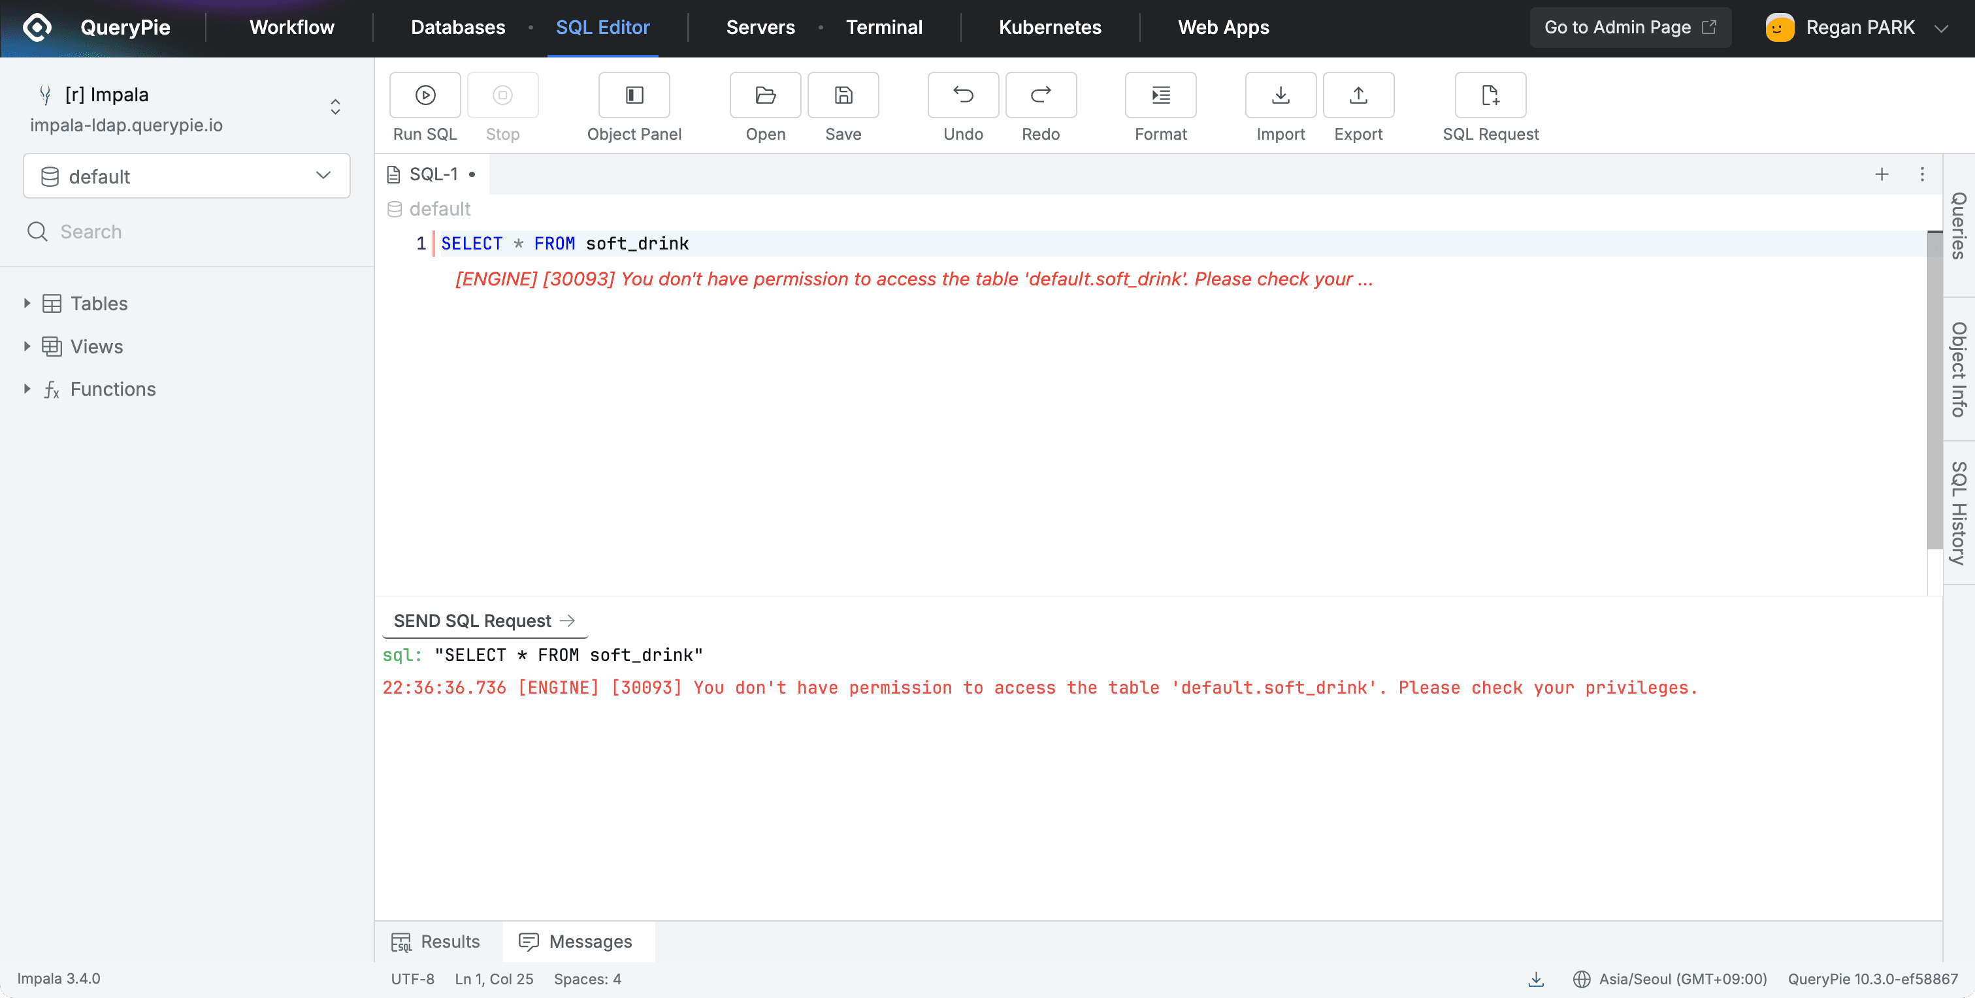Open the Kubernetes section from top navigation
Viewport: 1975px width, 998px height.
pyautogui.click(x=1050, y=27)
